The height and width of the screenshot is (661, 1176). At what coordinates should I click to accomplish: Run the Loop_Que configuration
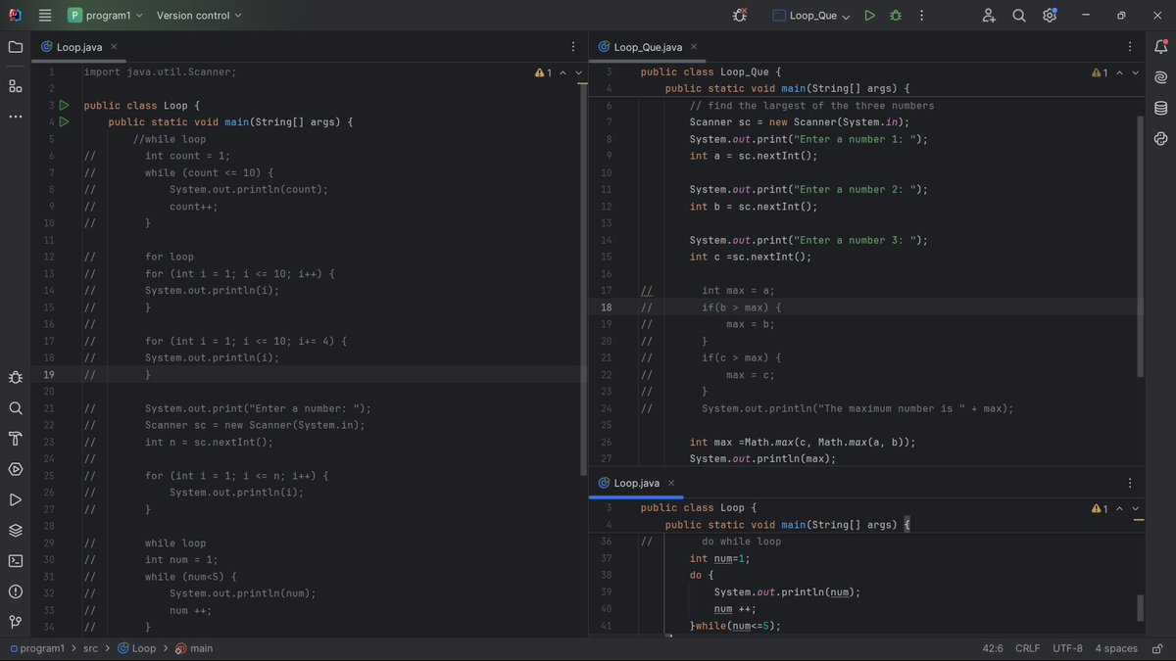(869, 16)
